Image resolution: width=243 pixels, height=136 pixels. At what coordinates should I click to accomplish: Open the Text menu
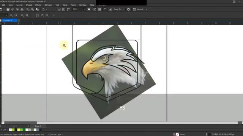(x=57, y=5)
